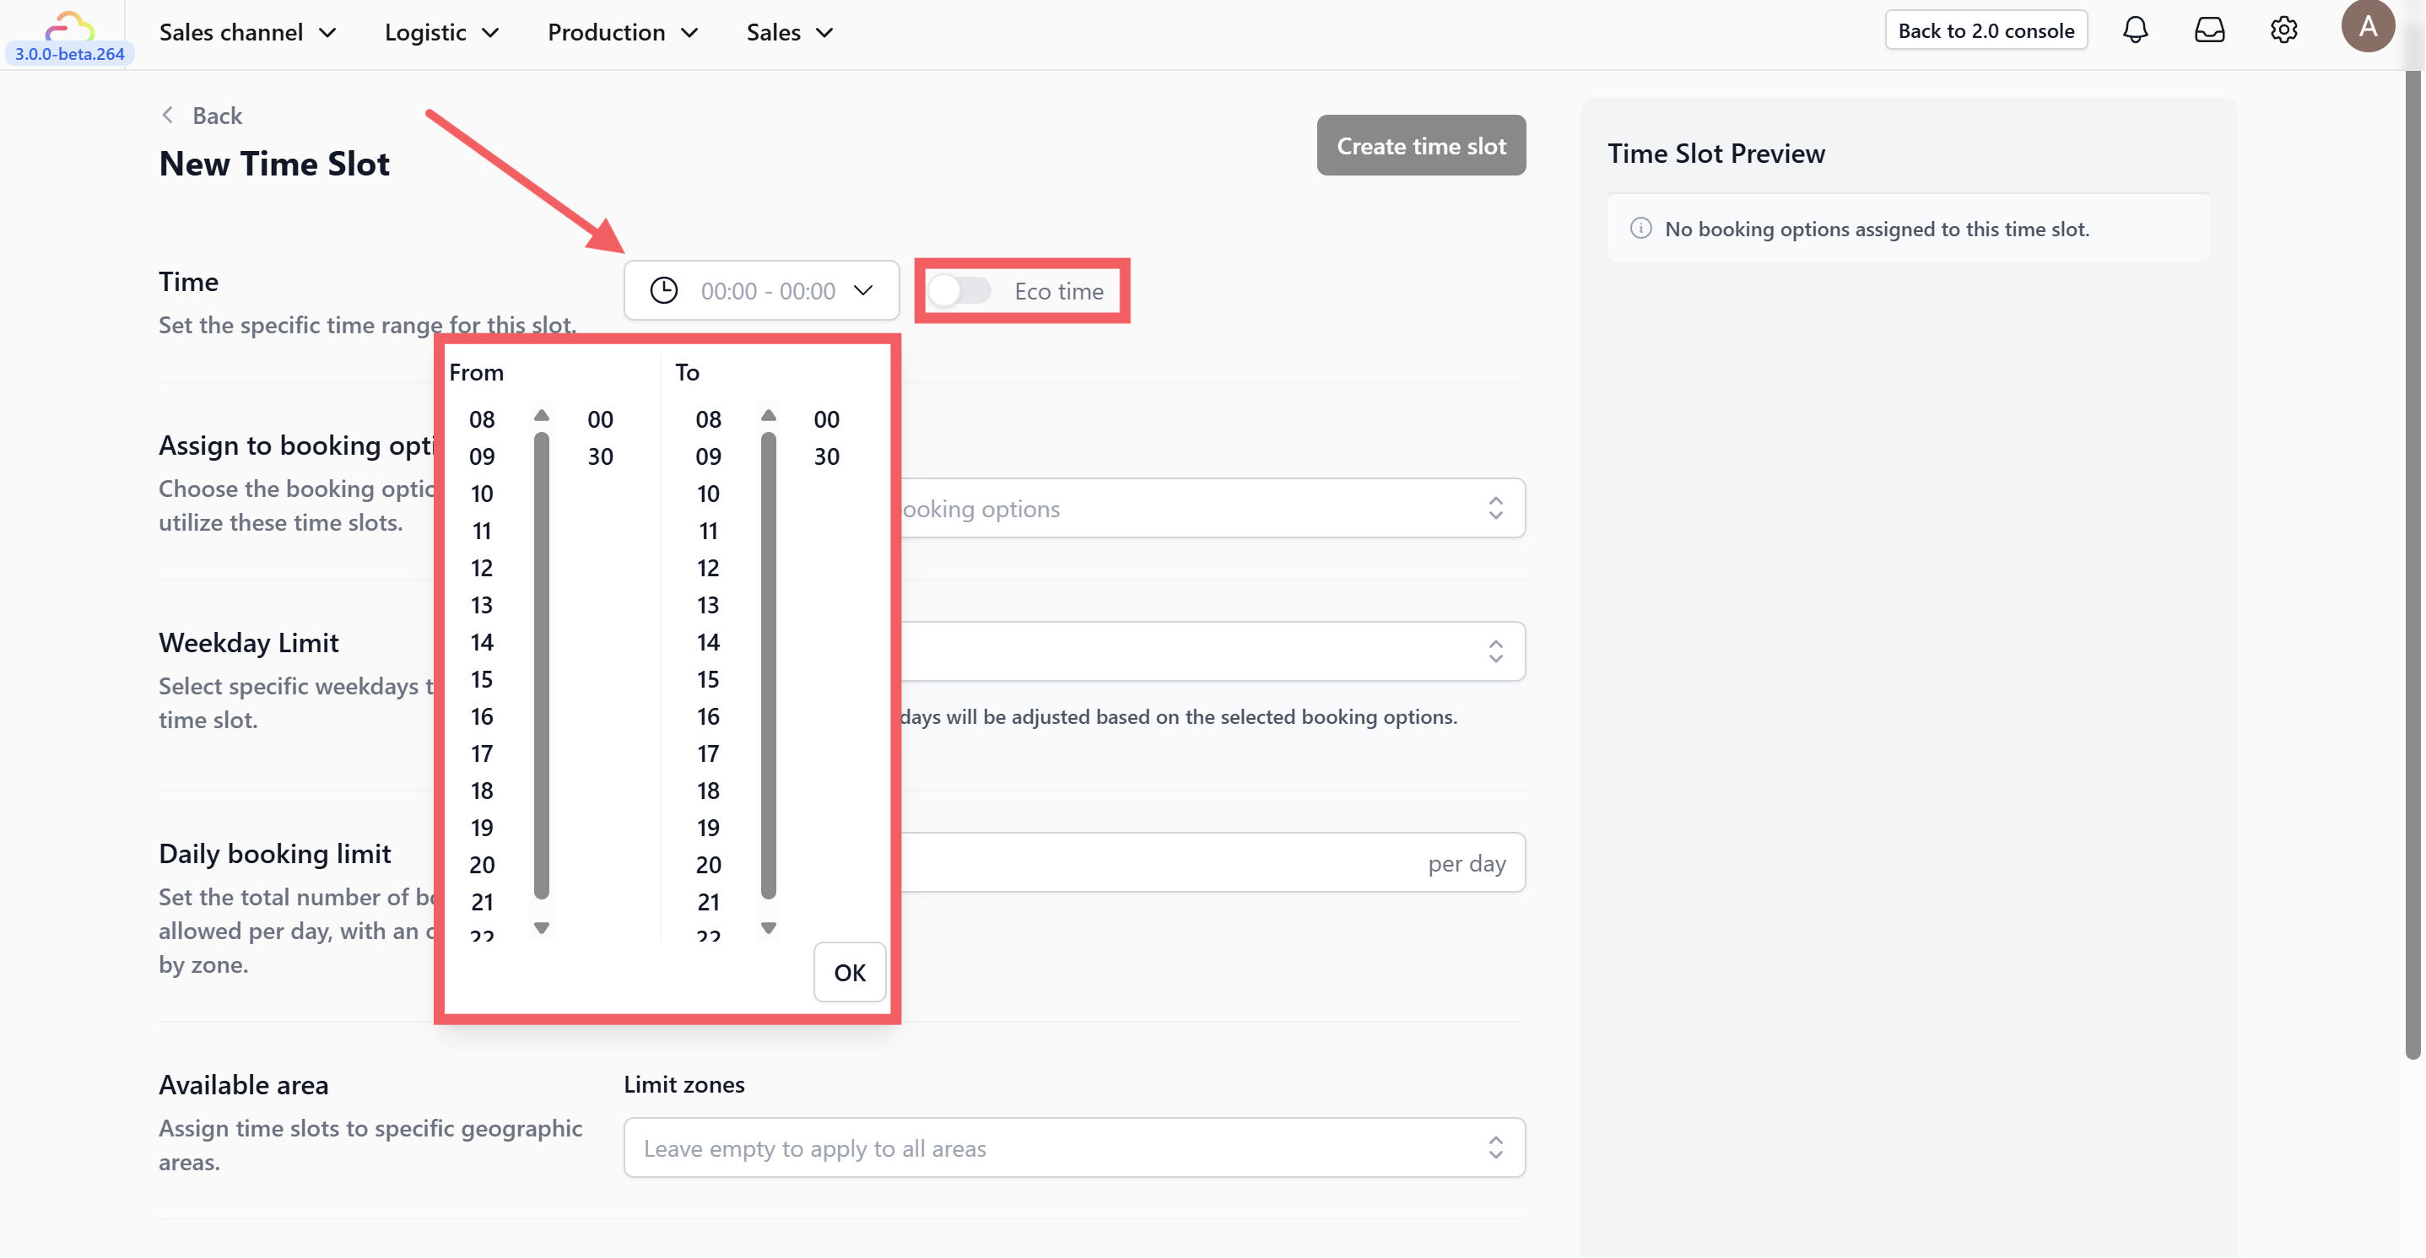
Task: Select 30 minutes in From column
Action: coord(600,456)
